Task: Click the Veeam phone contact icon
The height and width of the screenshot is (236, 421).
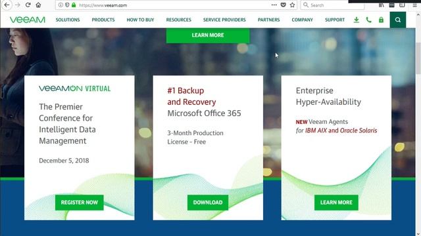Action: click(x=368, y=20)
